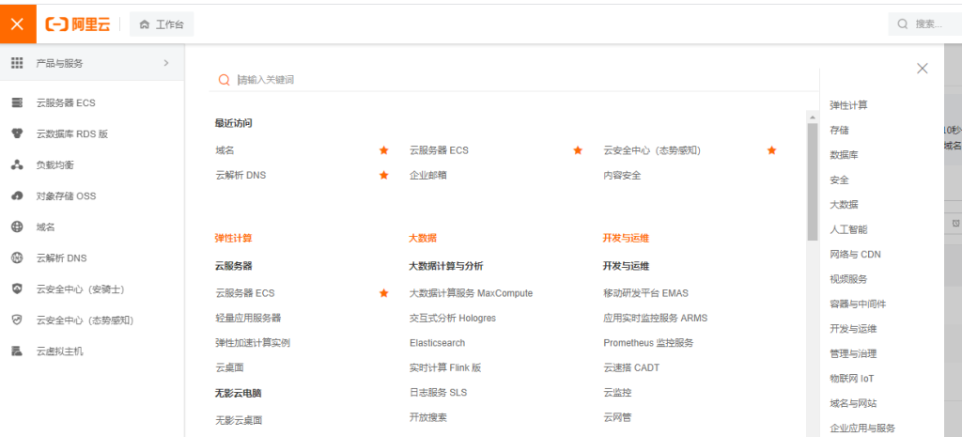Open 实时计算 Flink 版
This screenshot has width=962, height=437.
pos(445,367)
